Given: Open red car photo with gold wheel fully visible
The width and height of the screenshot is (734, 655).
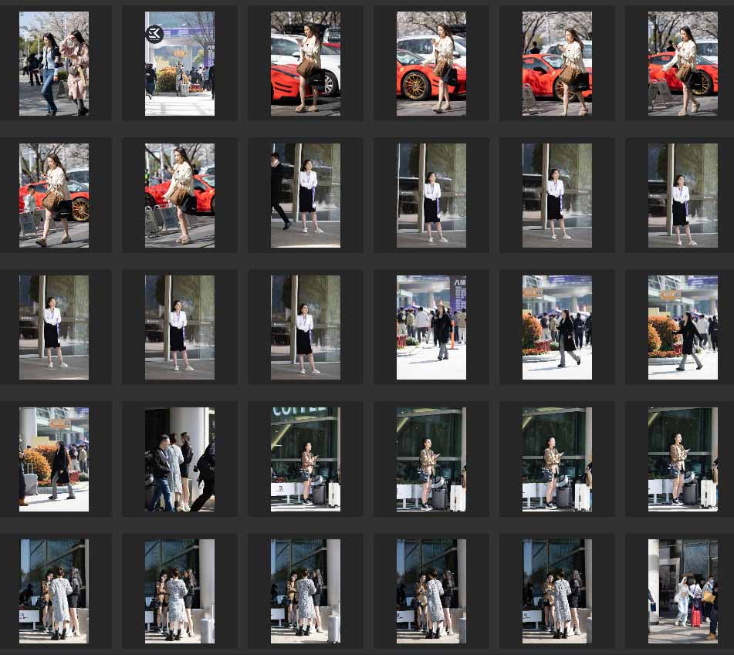Looking at the screenshot, I should (x=431, y=63).
